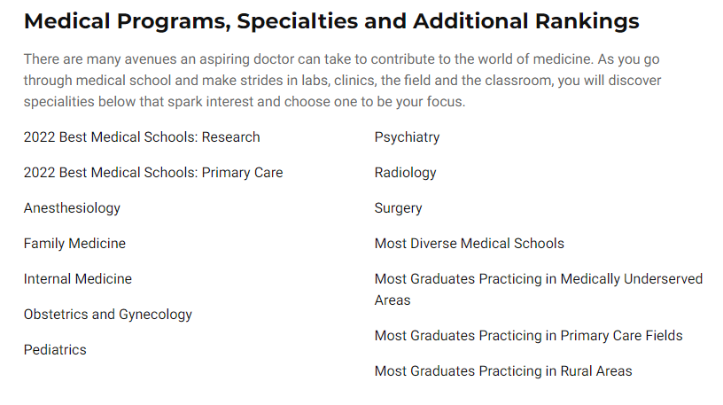This screenshot has height=405, width=723.
Task: Open Most Graduates Practicing in Medically Underserved Areas
Action: 538,279
